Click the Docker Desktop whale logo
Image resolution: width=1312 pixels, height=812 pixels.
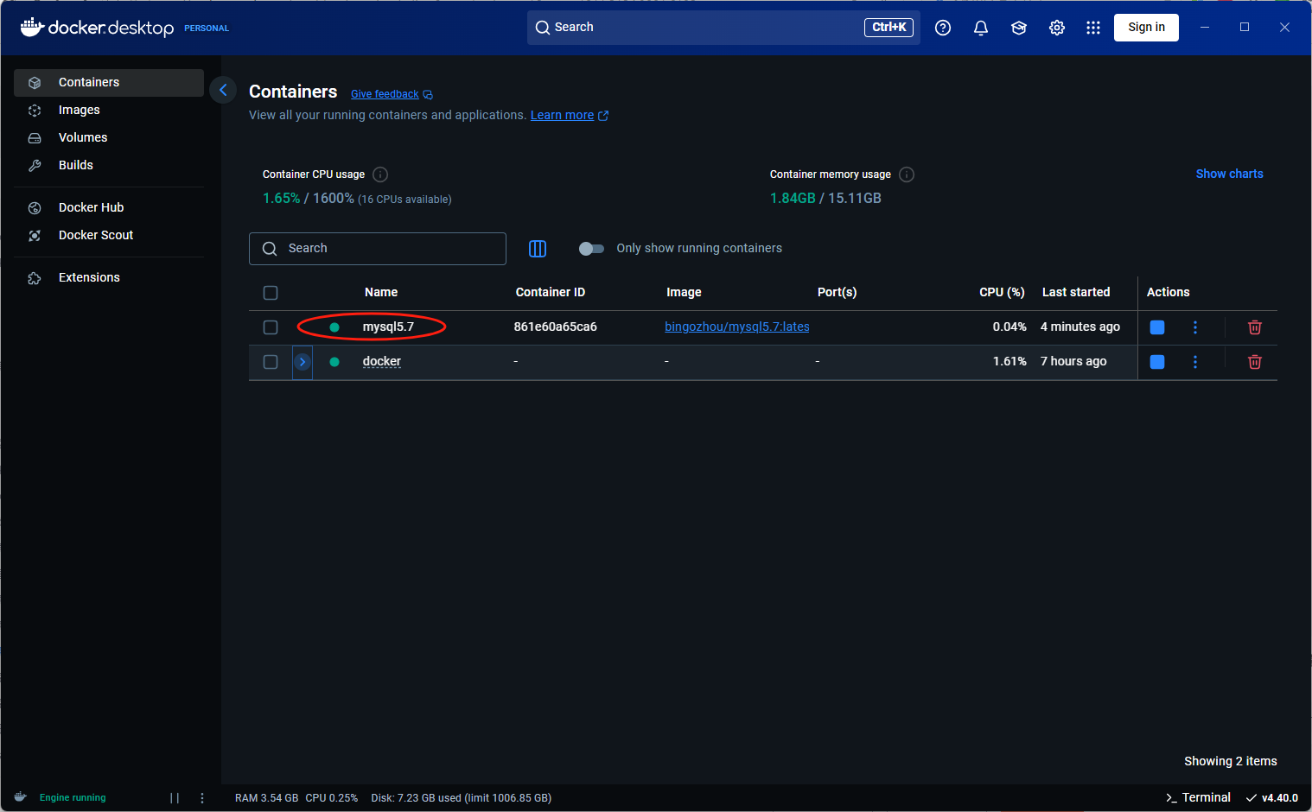32,27
